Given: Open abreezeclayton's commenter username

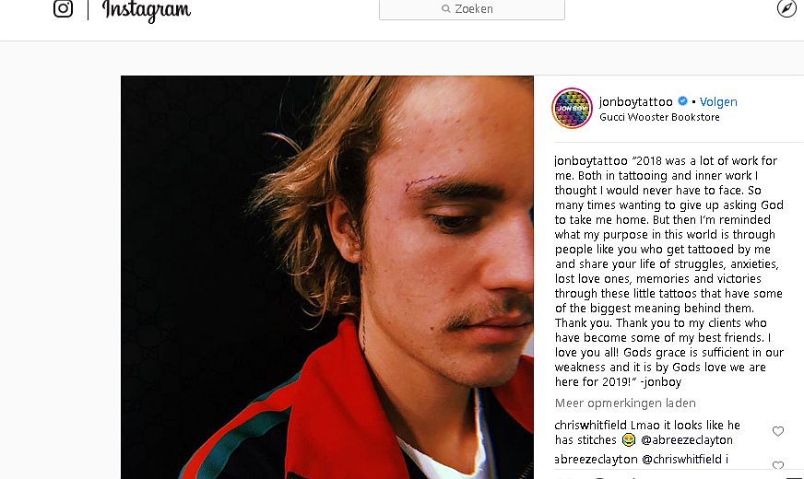Looking at the screenshot, I should pyautogui.click(x=596, y=459).
